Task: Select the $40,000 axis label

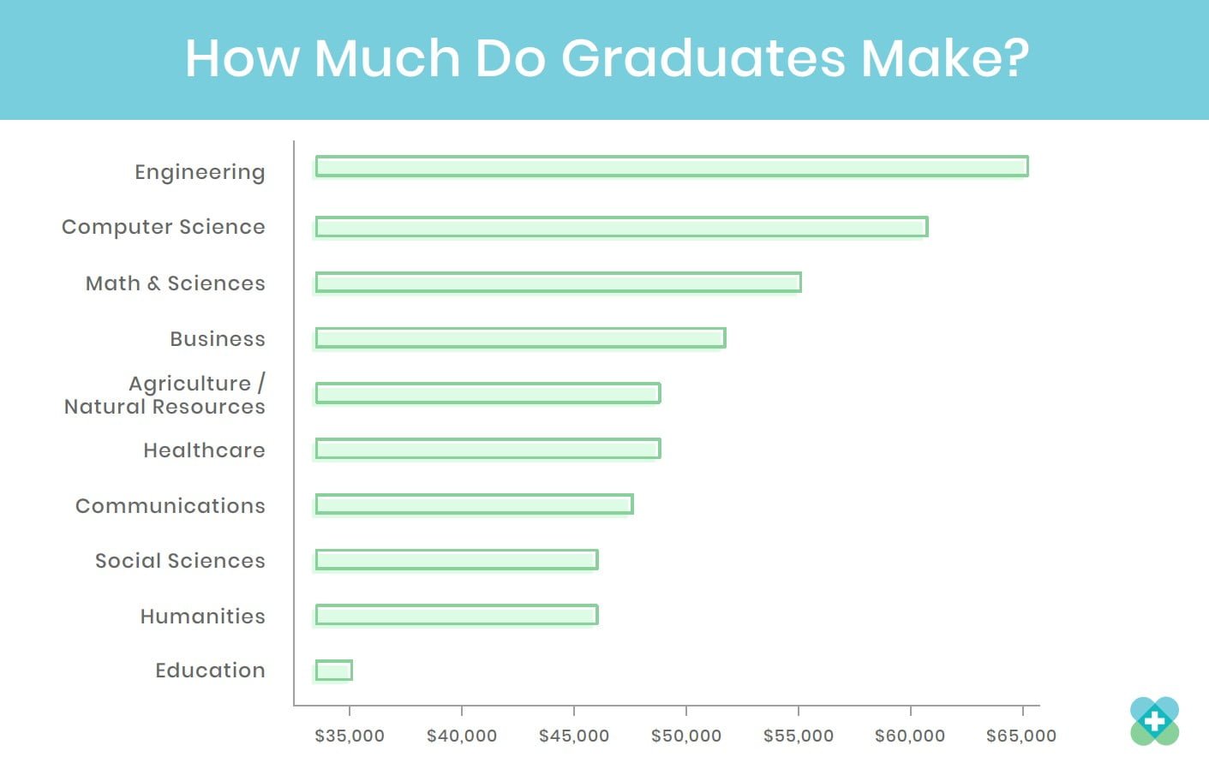Action: pos(462,736)
